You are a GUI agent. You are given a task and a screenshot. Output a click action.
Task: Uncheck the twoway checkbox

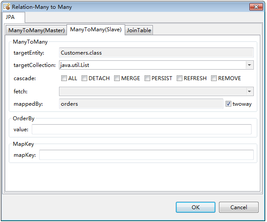click(x=228, y=104)
